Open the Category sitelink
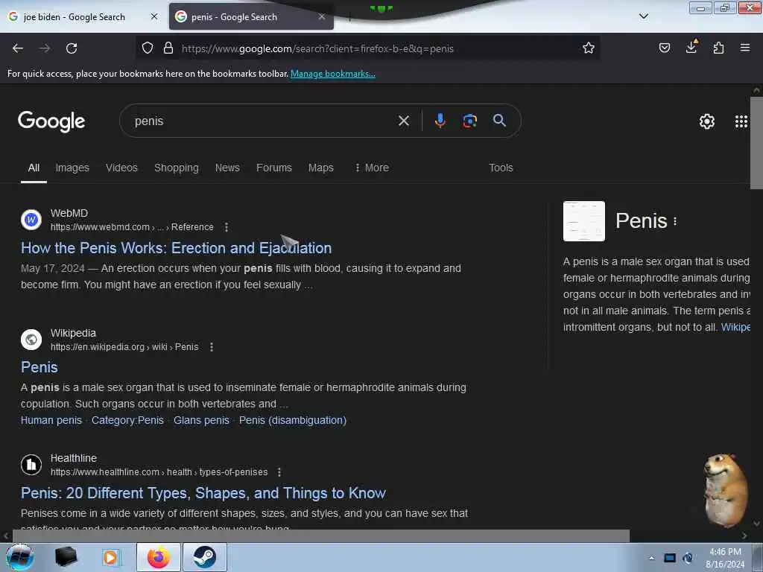 tap(127, 420)
